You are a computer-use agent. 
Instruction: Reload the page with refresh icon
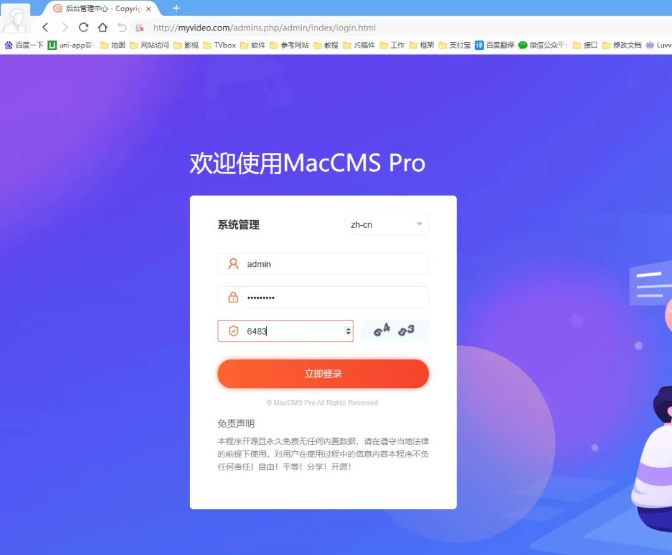point(83,27)
